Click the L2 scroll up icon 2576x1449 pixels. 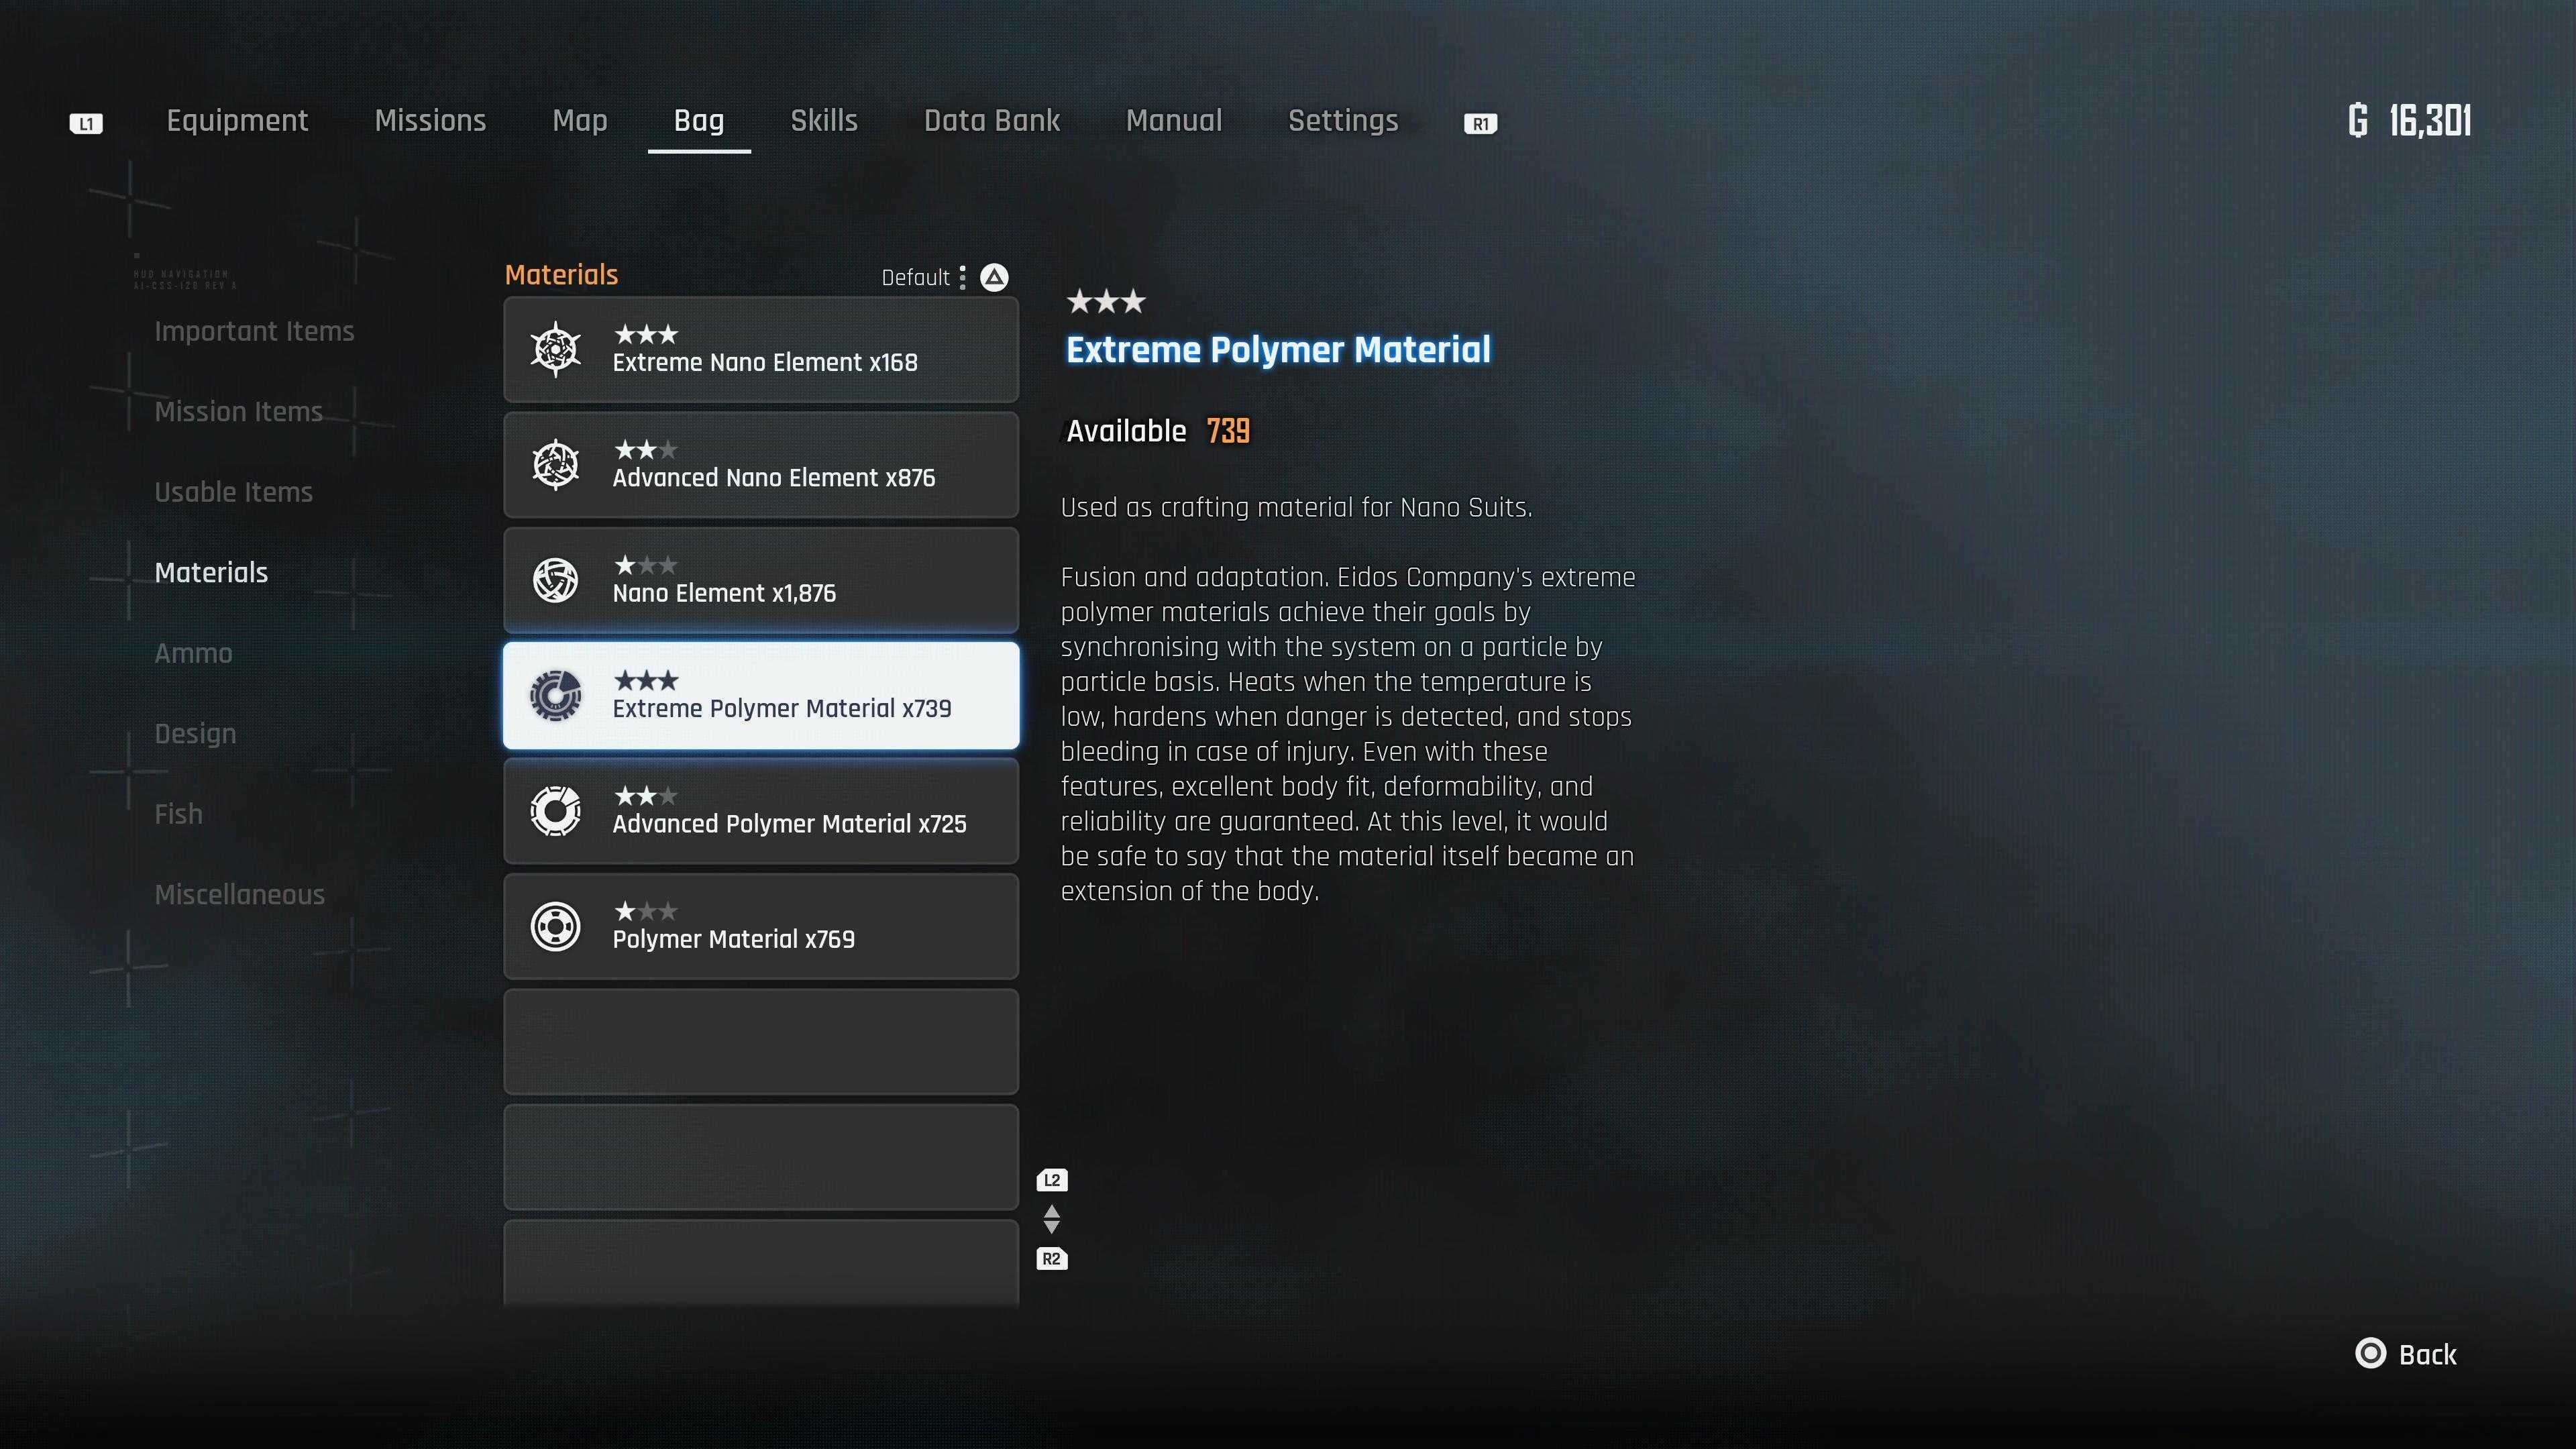[1052, 1180]
